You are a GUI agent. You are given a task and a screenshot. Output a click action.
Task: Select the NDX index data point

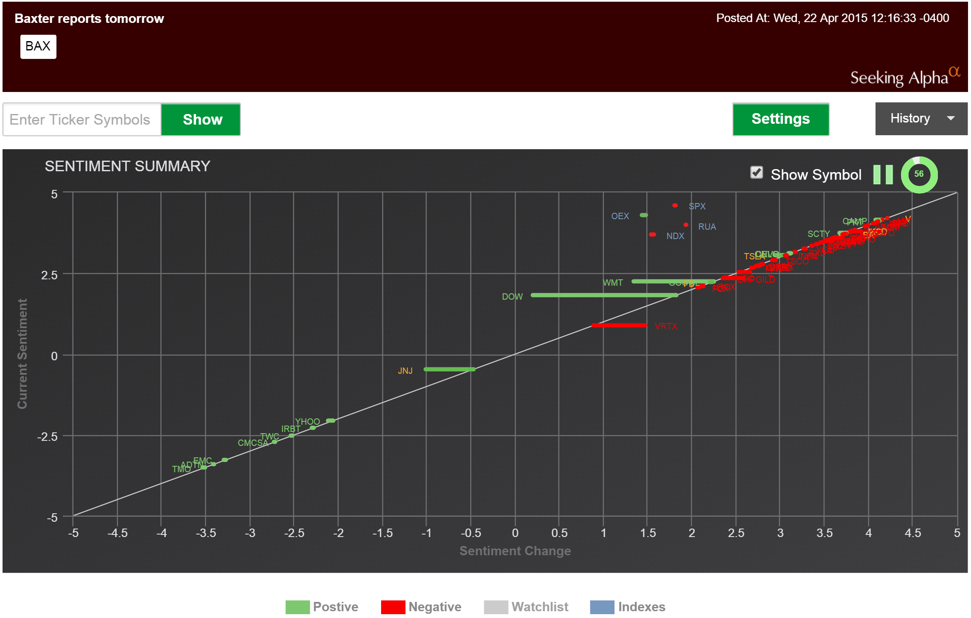pyautogui.click(x=653, y=234)
